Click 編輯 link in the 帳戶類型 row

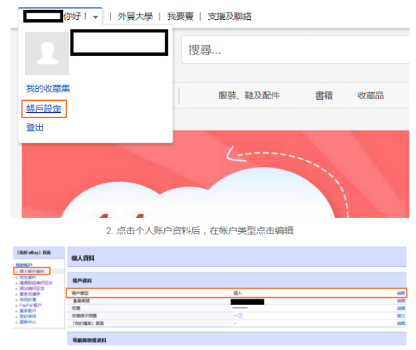tap(400, 292)
